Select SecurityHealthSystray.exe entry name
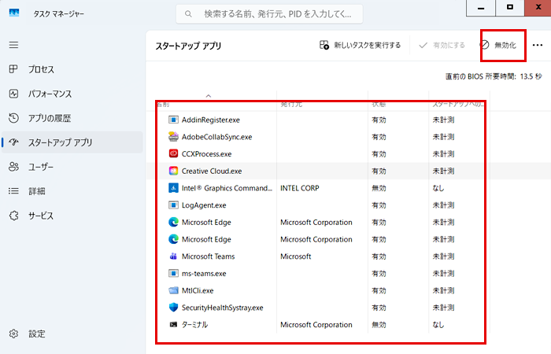Viewport: 551px width, 354px height. (223, 308)
